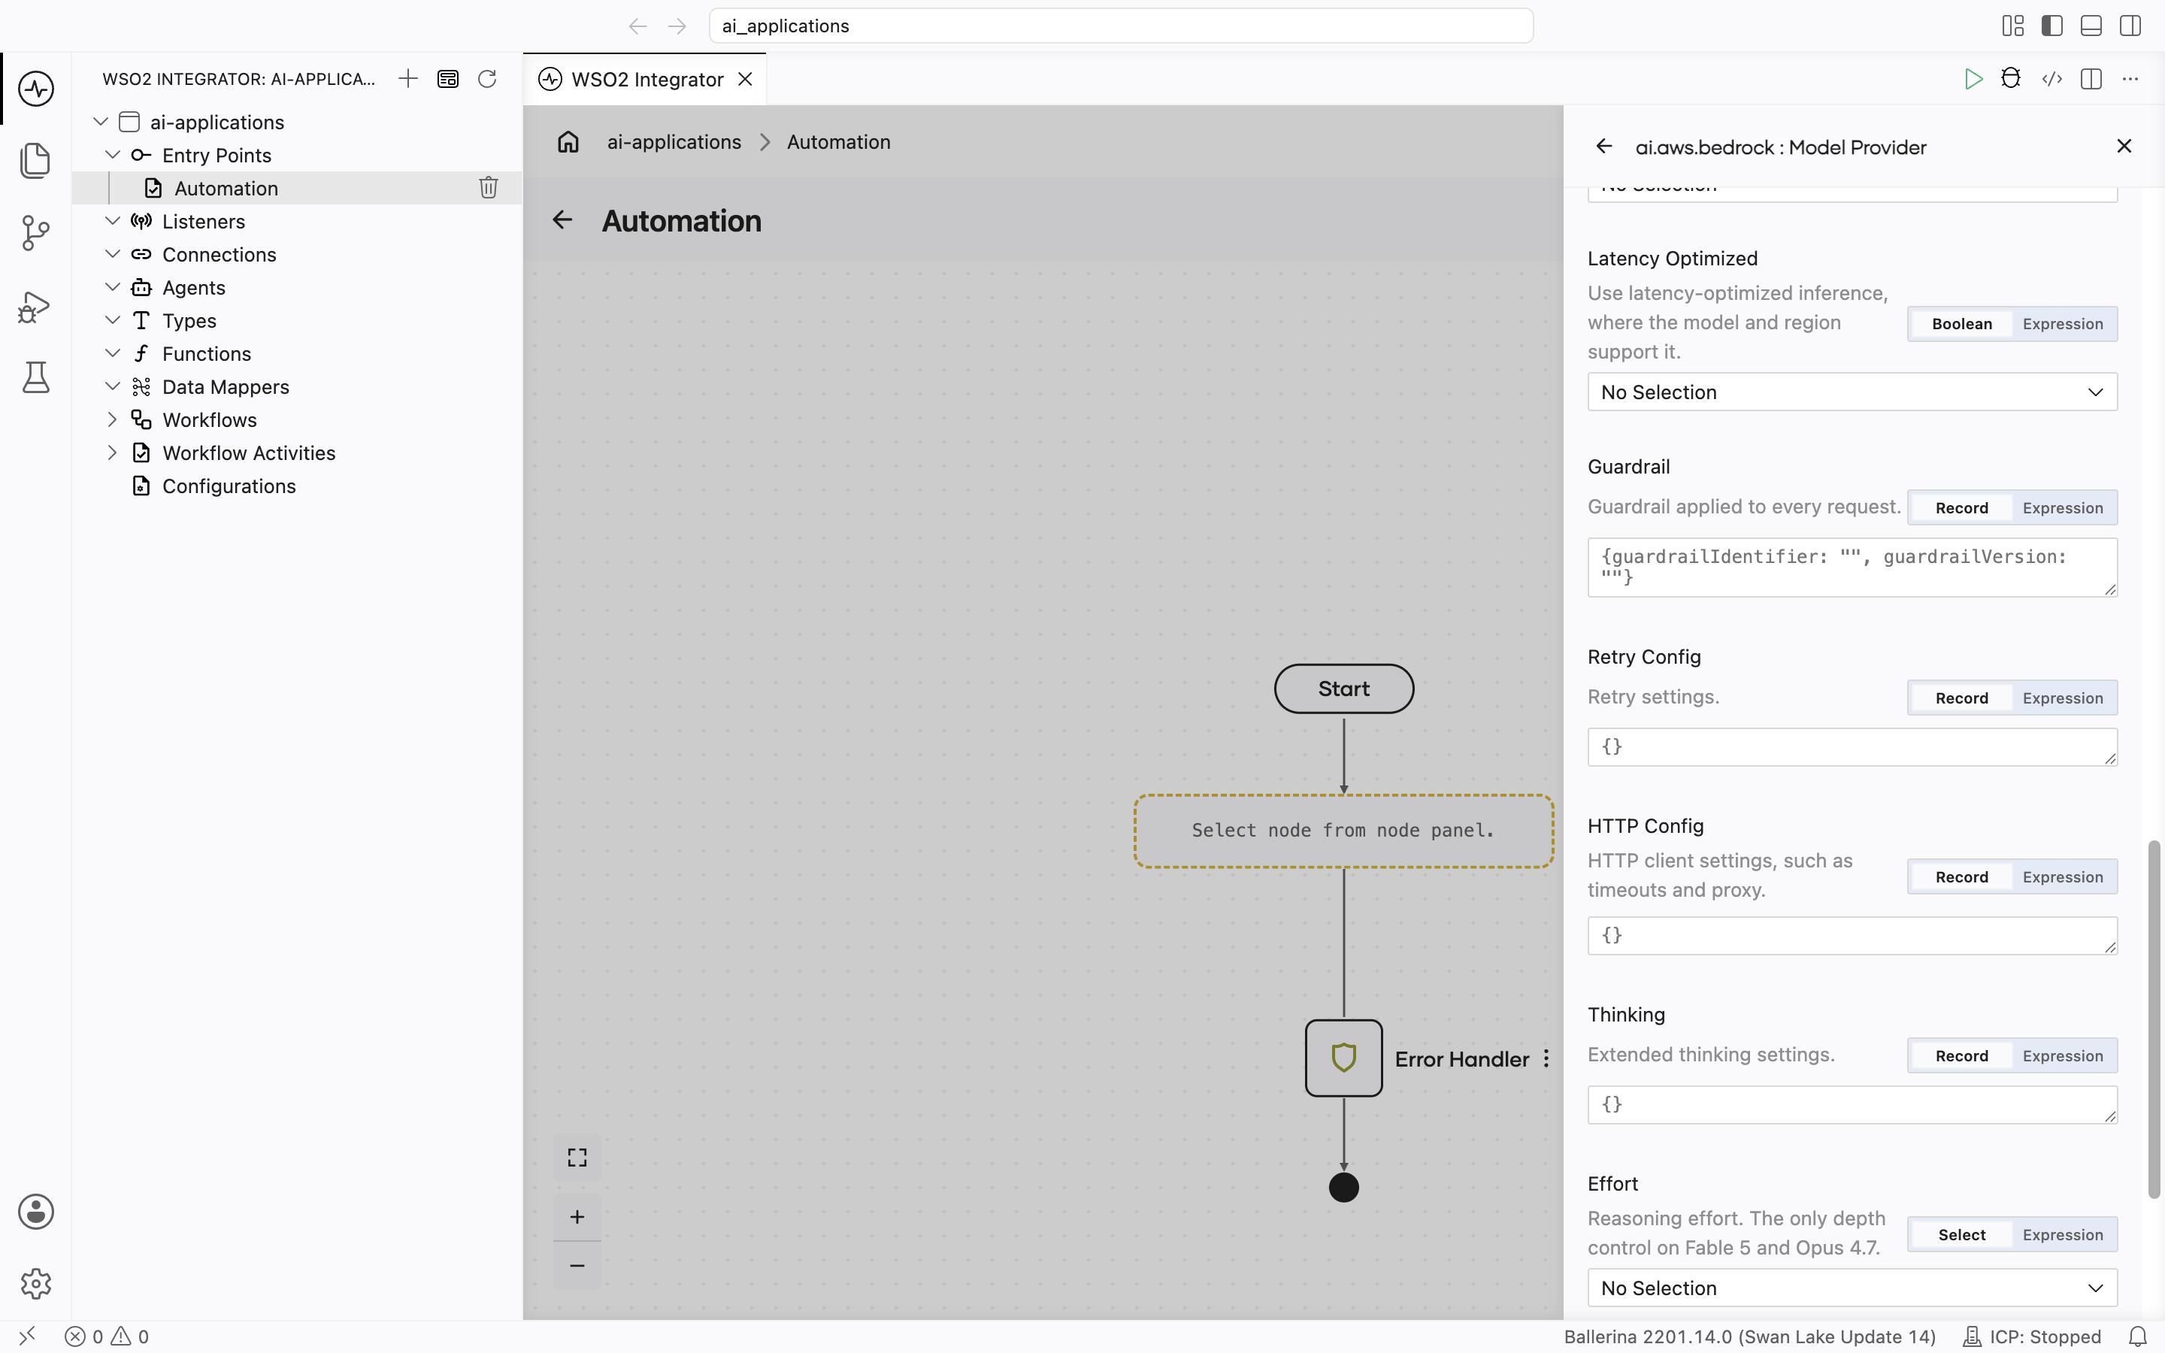2165x1353 pixels.
Task: Switch Latency Optimized to Expression mode
Action: coord(2063,324)
